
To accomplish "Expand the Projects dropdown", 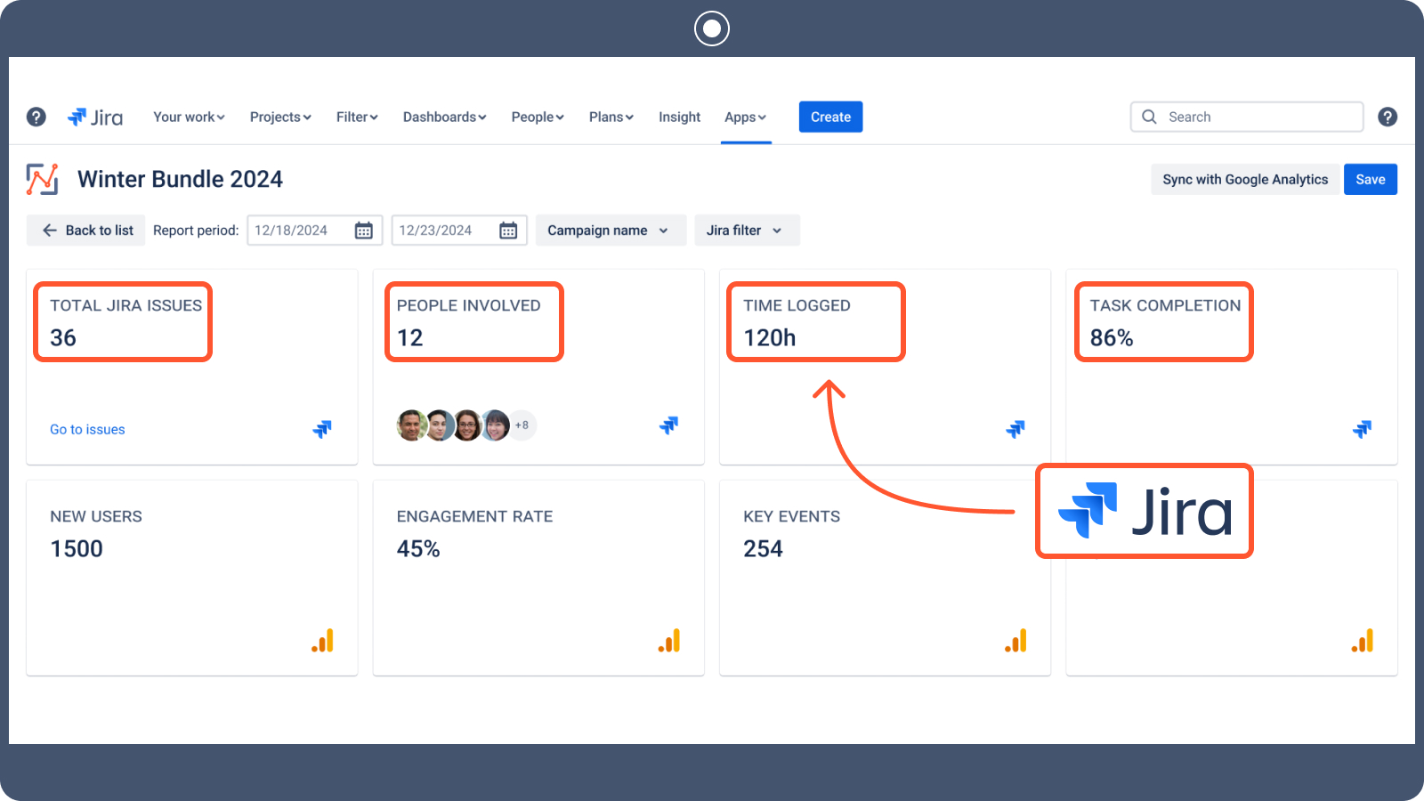I will [x=280, y=117].
